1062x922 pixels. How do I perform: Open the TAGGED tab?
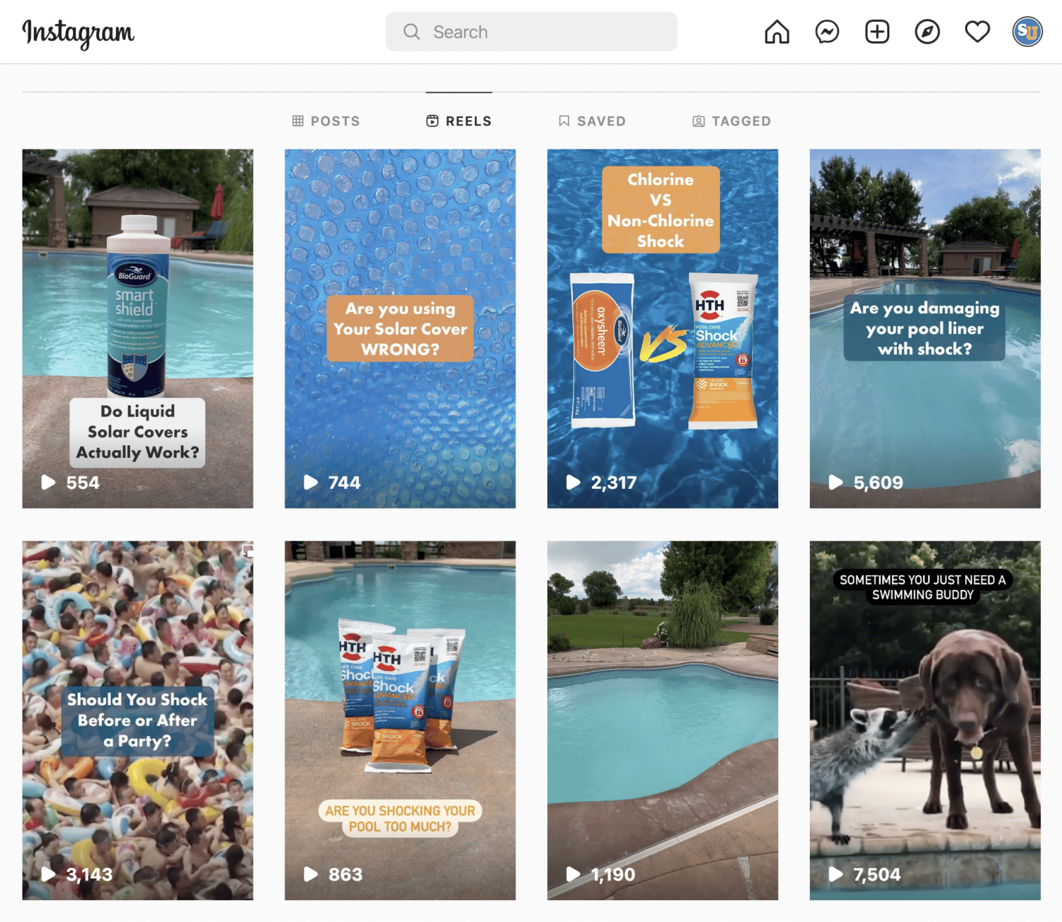pyautogui.click(x=731, y=121)
